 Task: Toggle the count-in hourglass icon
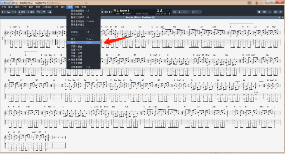coord(158,11)
